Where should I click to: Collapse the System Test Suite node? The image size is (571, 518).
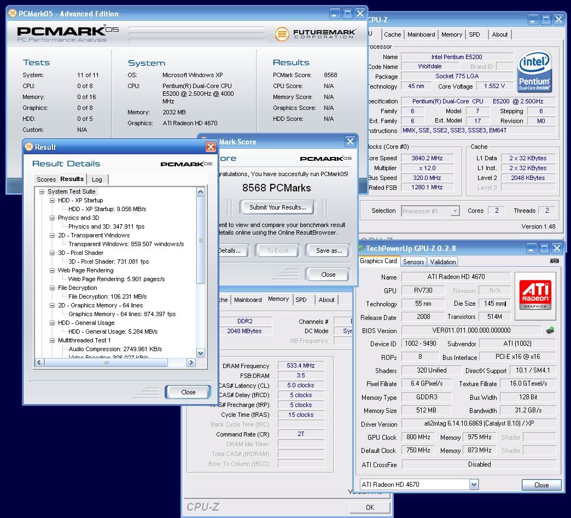click(42, 191)
